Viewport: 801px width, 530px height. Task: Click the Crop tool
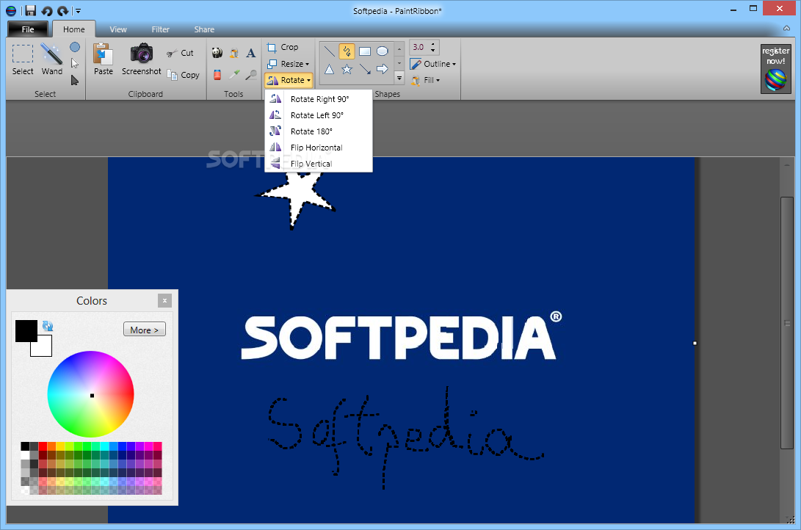pyautogui.click(x=283, y=47)
